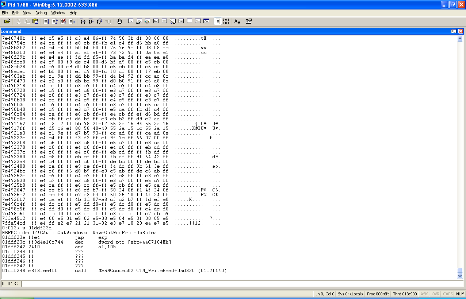
Task: Click scrollbar up arrow in Command window
Action: tap(460, 38)
